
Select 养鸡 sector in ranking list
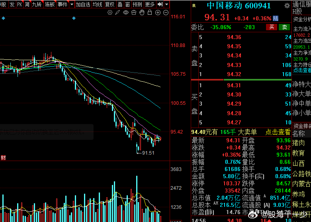(299, 194)
